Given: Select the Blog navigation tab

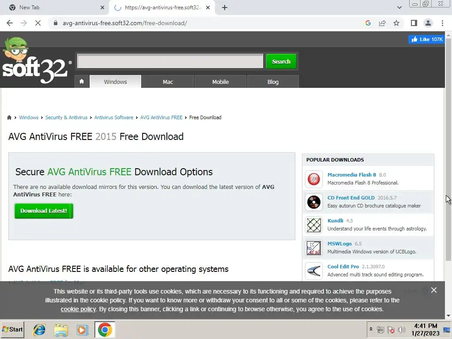Looking at the screenshot, I should pos(273,82).
